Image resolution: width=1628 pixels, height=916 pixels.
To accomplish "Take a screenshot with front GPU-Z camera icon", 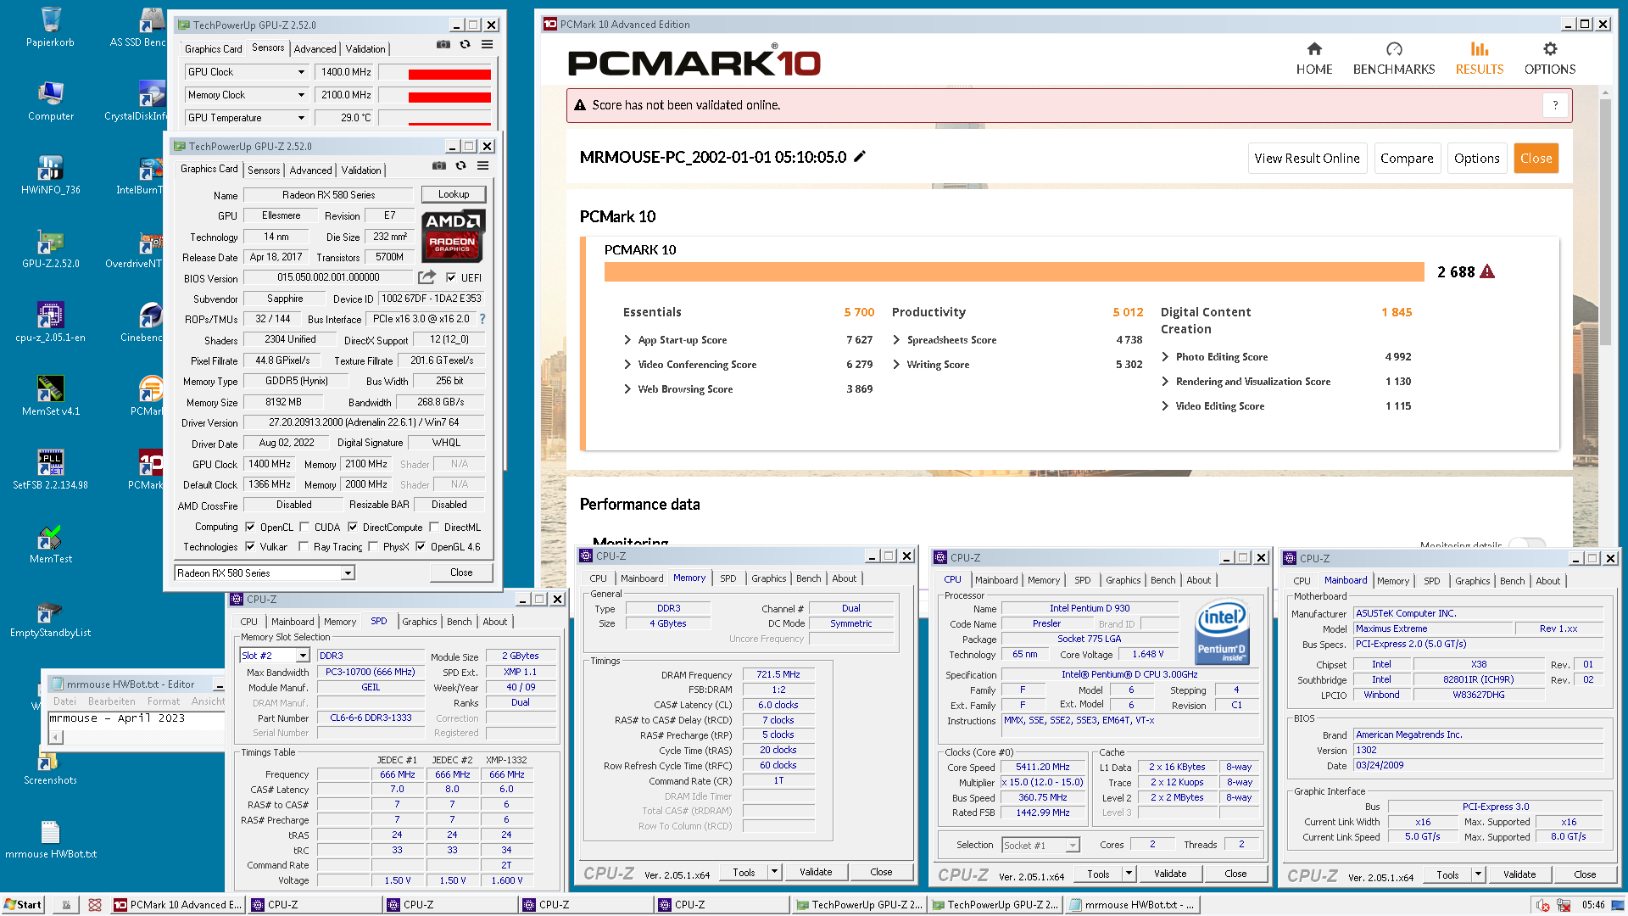I will coord(438,166).
